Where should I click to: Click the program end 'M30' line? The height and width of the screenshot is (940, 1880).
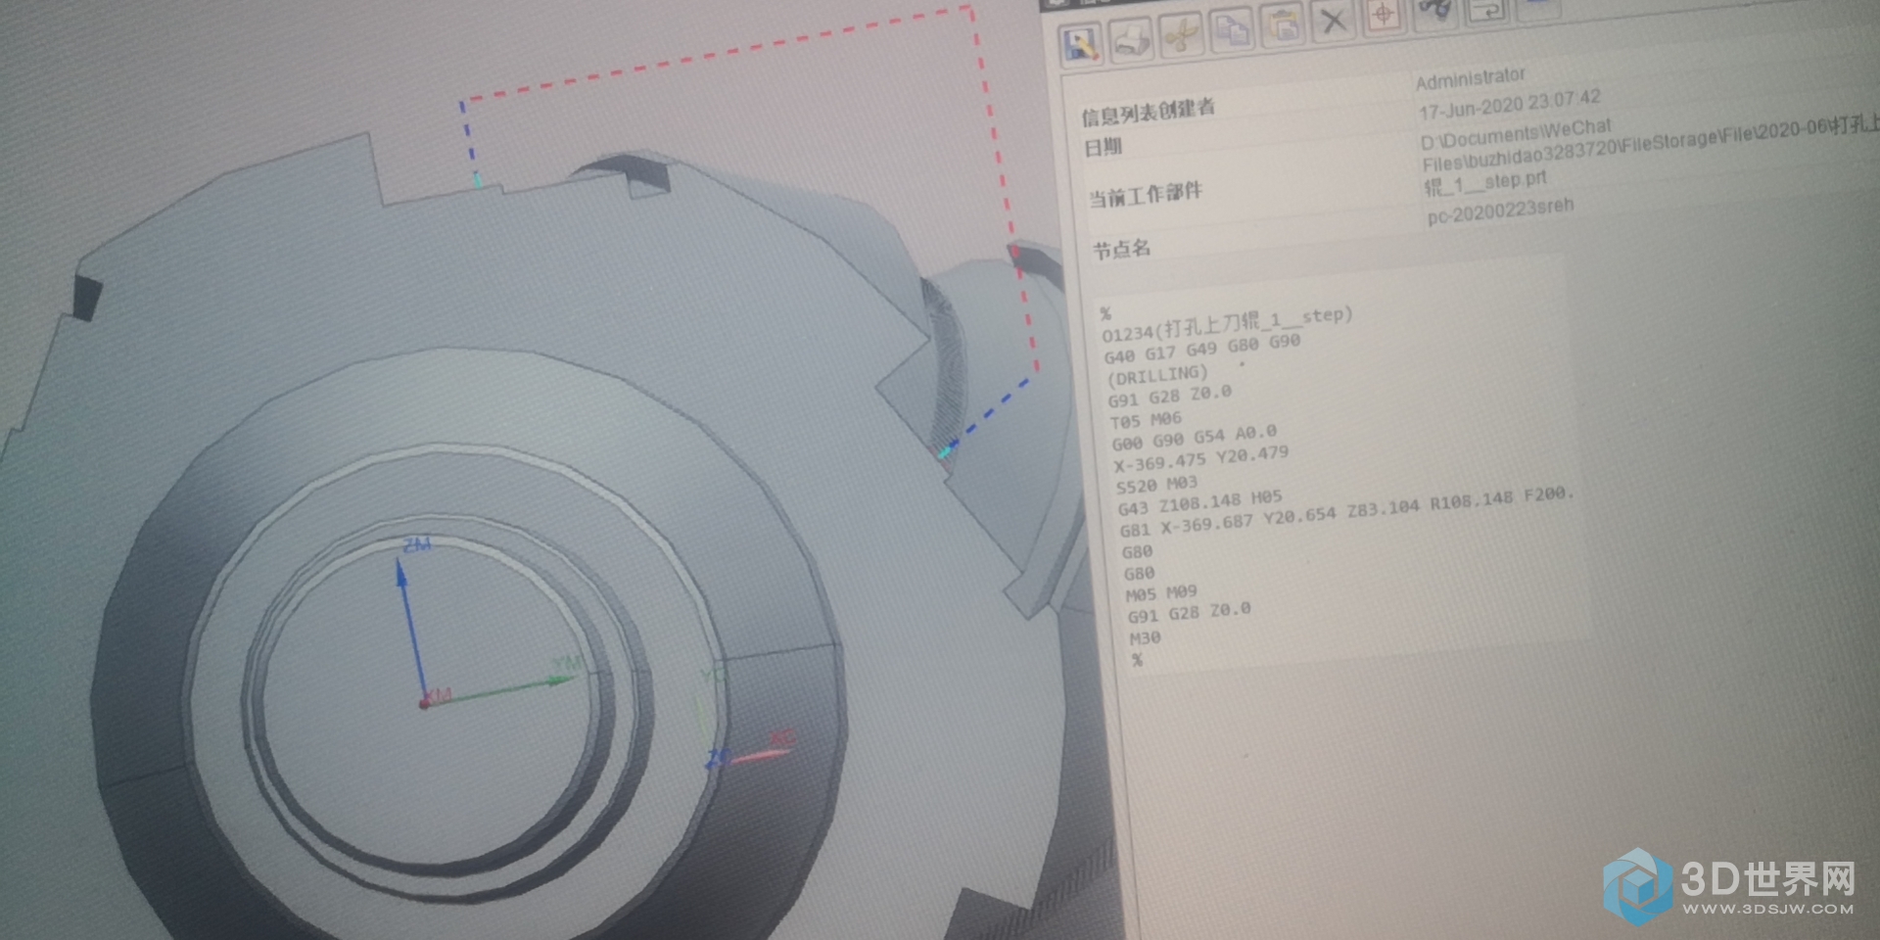click(x=1146, y=637)
